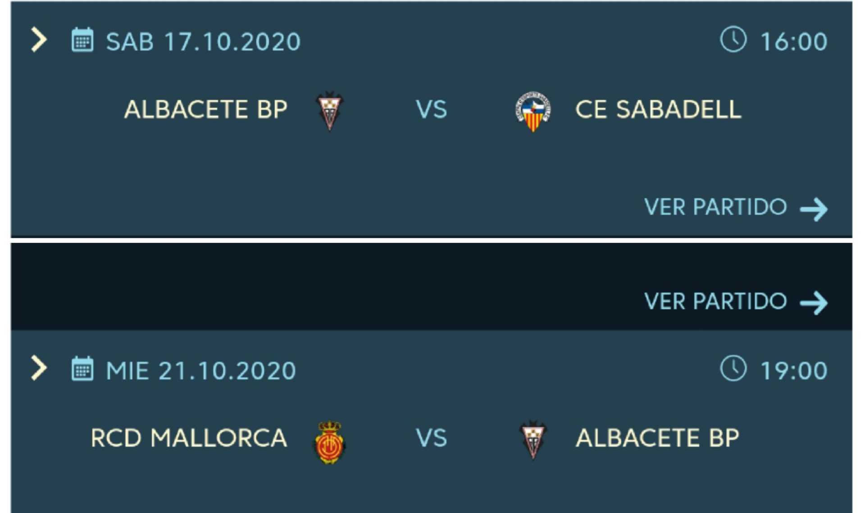
Task: Click Albacete BP crest in Mallorca match
Action: pyautogui.click(x=533, y=440)
